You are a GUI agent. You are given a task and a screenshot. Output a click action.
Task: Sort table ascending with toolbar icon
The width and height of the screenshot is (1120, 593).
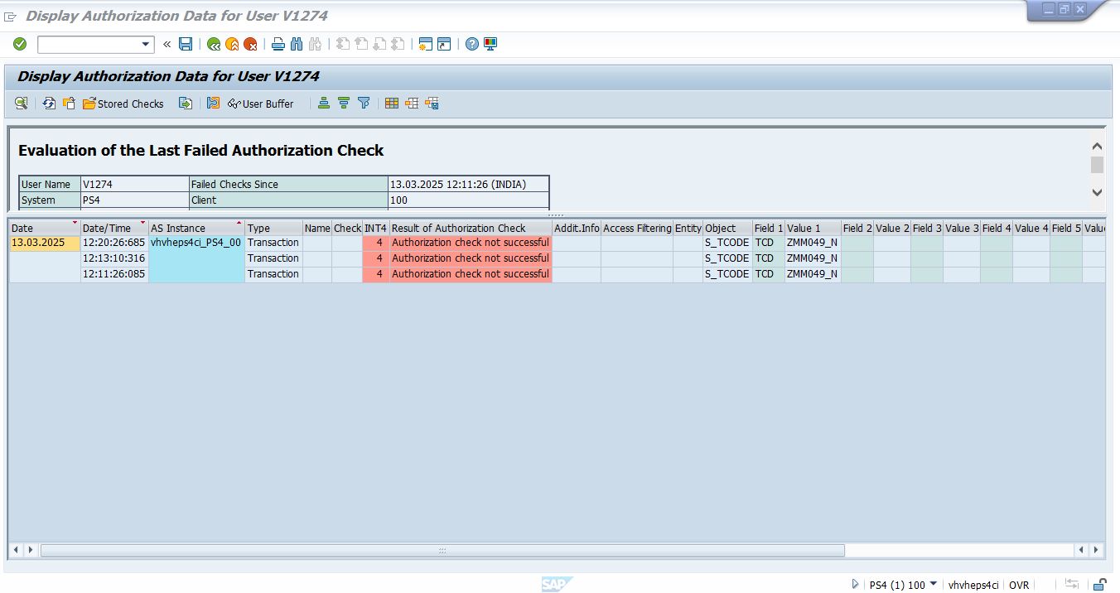tap(324, 104)
